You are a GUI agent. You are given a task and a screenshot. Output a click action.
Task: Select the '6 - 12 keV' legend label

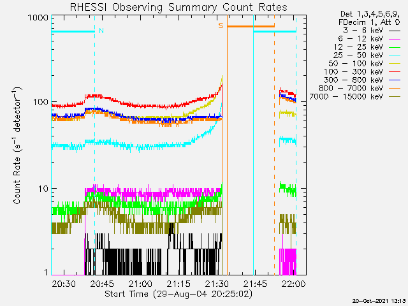(x=361, y=39)
